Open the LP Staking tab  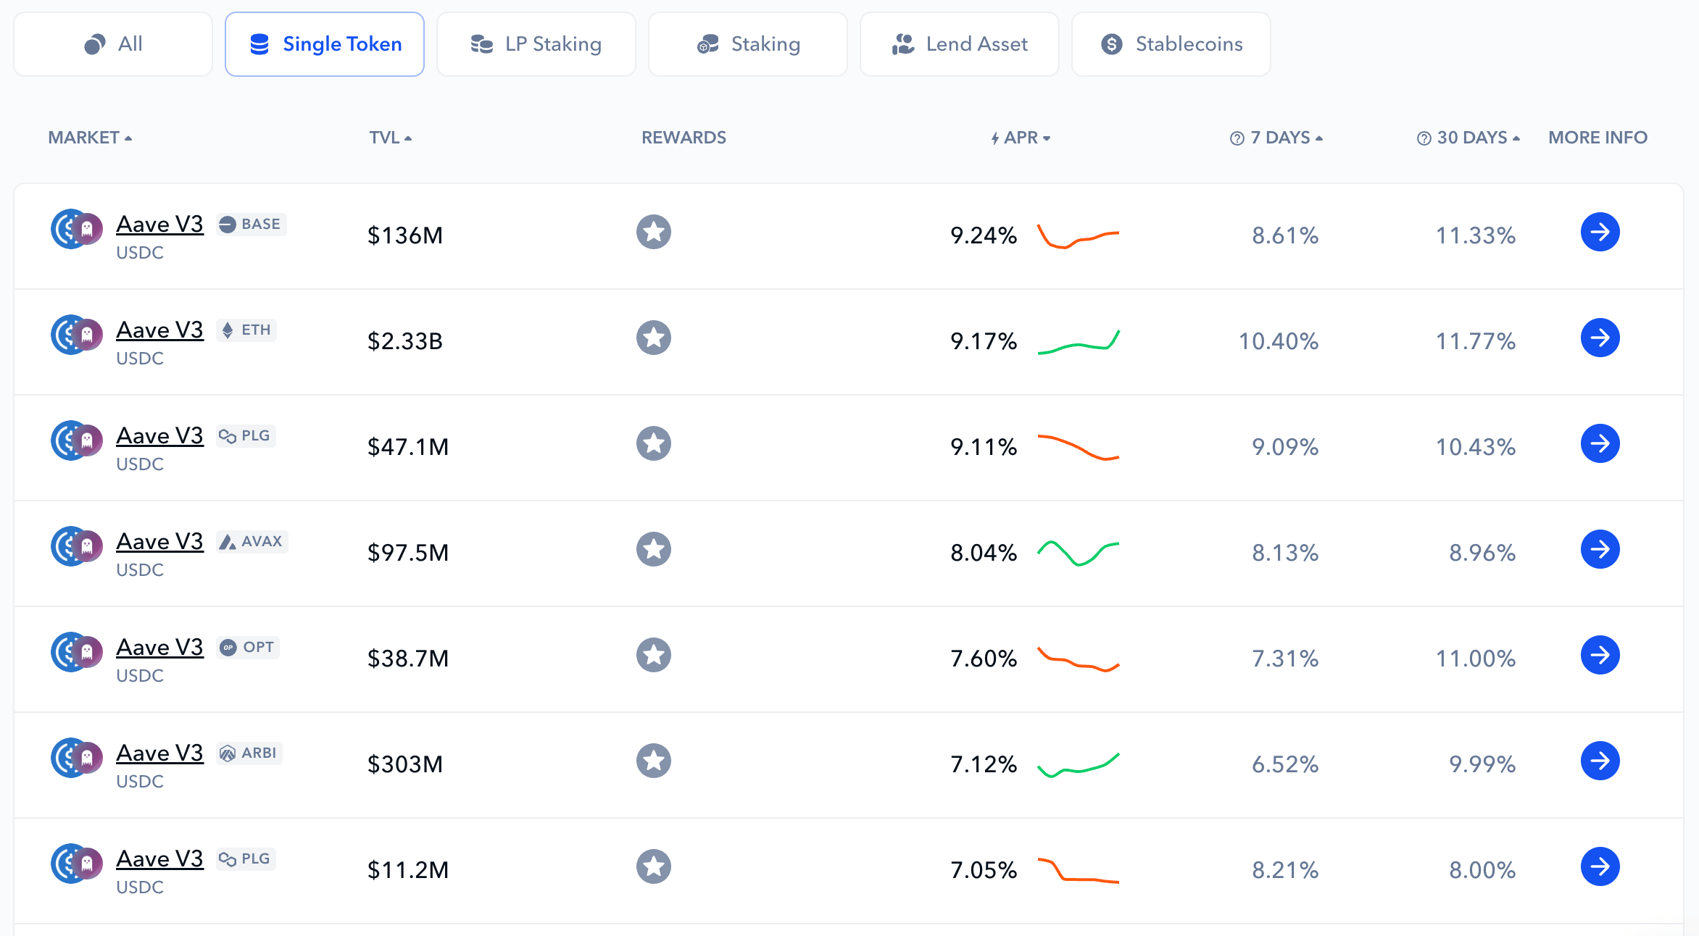tap(536, 44)
